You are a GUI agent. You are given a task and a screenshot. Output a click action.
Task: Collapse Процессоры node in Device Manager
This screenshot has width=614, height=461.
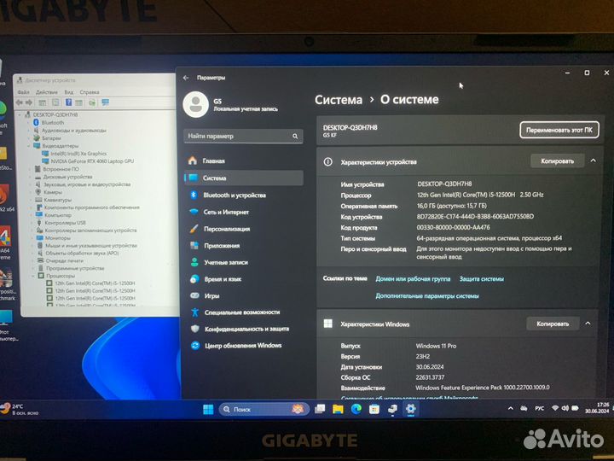click(33, 276)
